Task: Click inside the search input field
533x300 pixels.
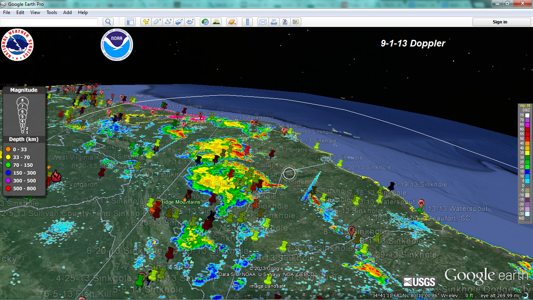Action: [x=49, y=22]
